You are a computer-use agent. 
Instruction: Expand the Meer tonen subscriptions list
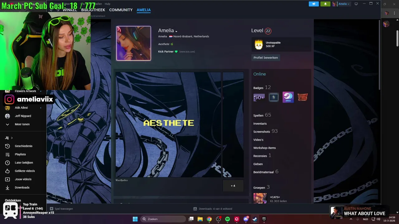[x=22, y=124]
